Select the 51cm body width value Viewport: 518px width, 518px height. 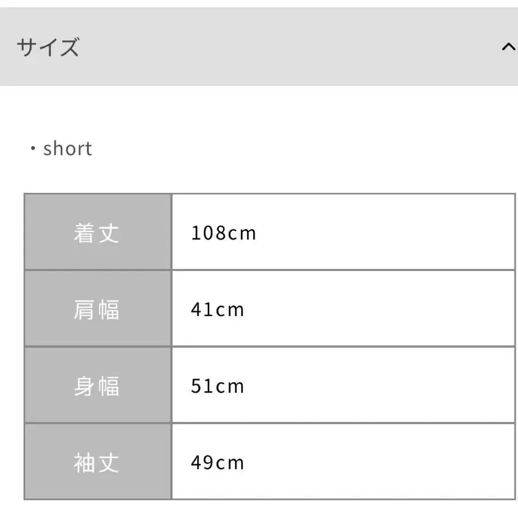(x=218, y=386)
